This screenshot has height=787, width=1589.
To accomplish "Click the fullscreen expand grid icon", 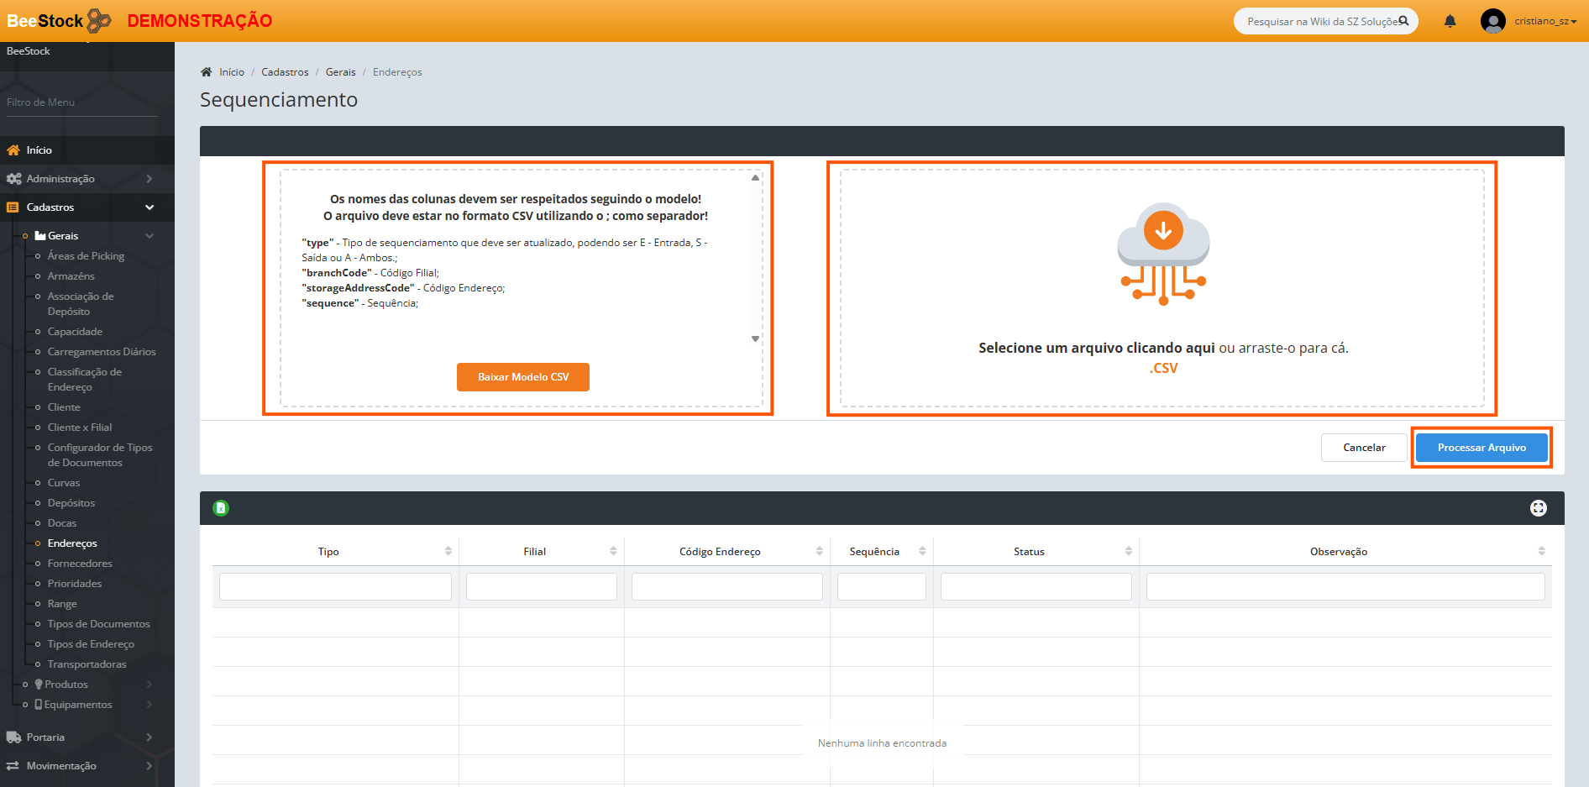I will [x=1538, y=508].
